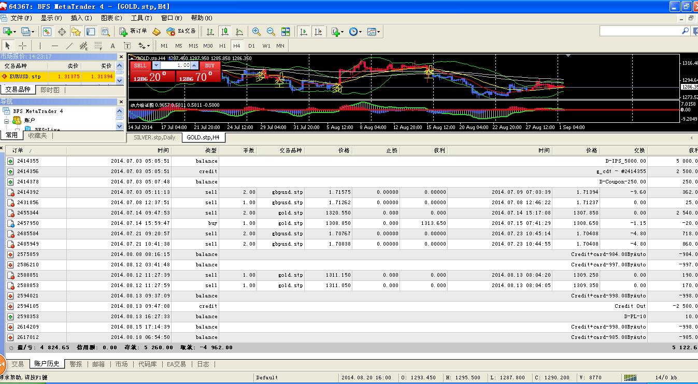Viewport: 698px width, 384px height.
Task: Select the vertical line drawing tool
Action: (x=40, y=46)
